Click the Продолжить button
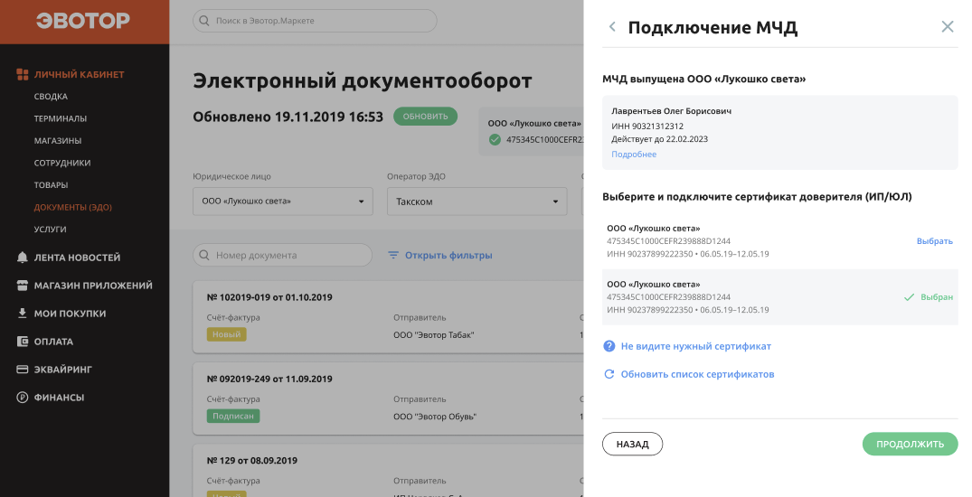 (x=910, y=444)
